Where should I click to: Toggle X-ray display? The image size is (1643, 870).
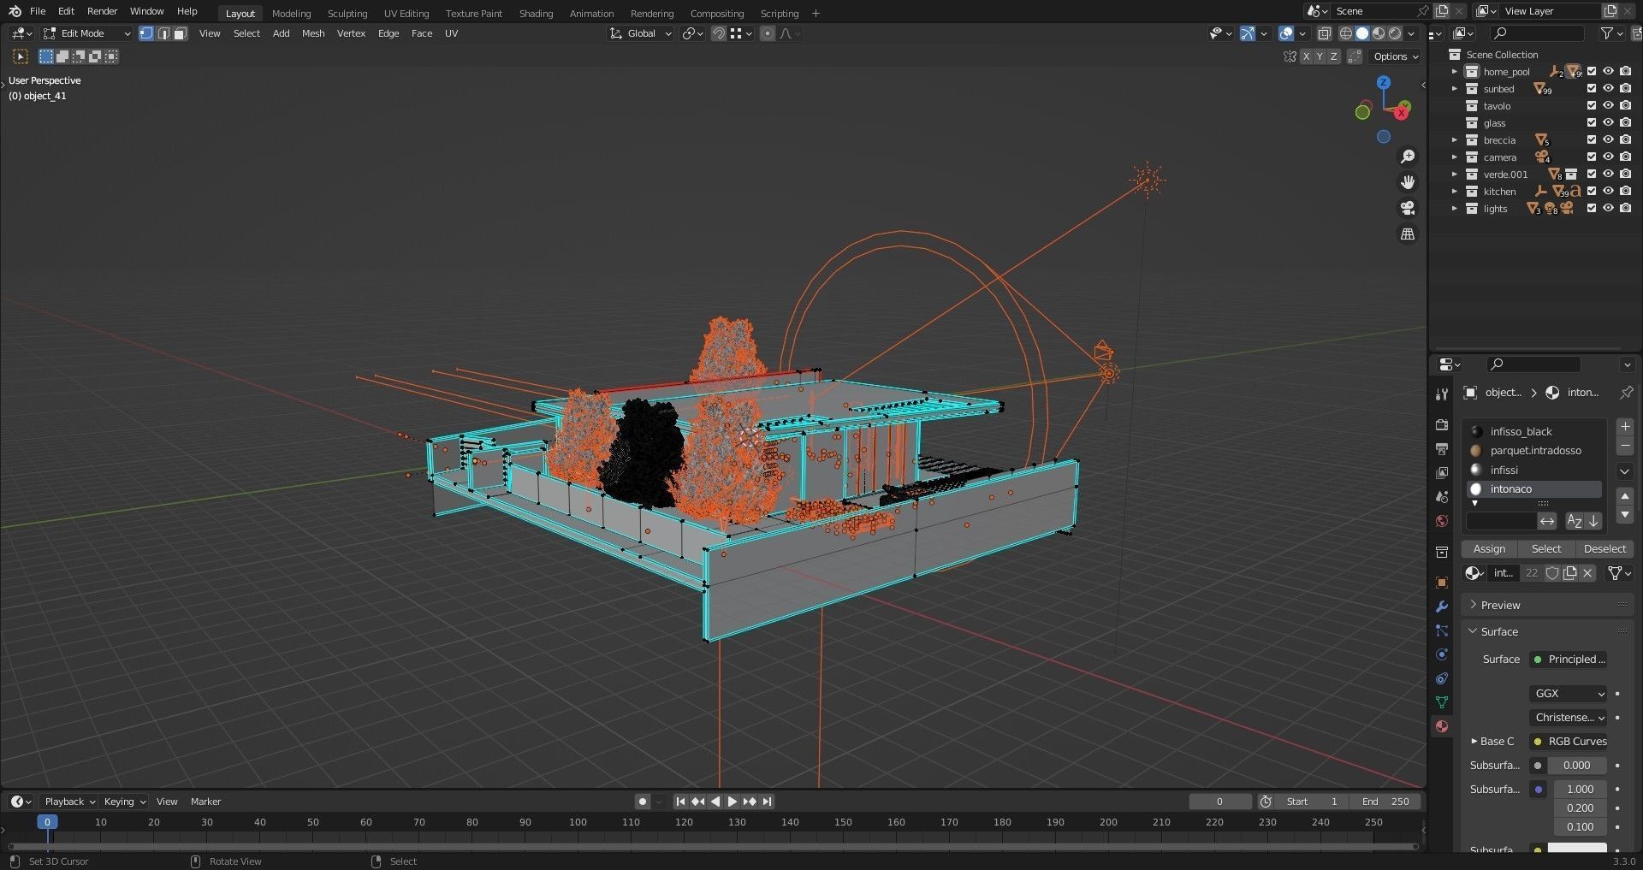tap(1324, 33)
